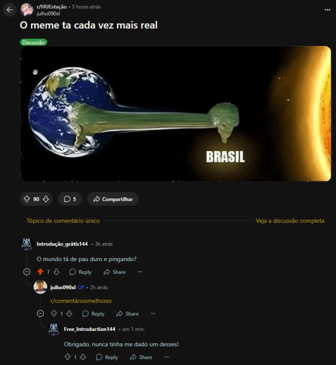Viewport: 336px width, 365px height.
Task: Open the r/HUEstação community link
Action: tap(52, 7)
